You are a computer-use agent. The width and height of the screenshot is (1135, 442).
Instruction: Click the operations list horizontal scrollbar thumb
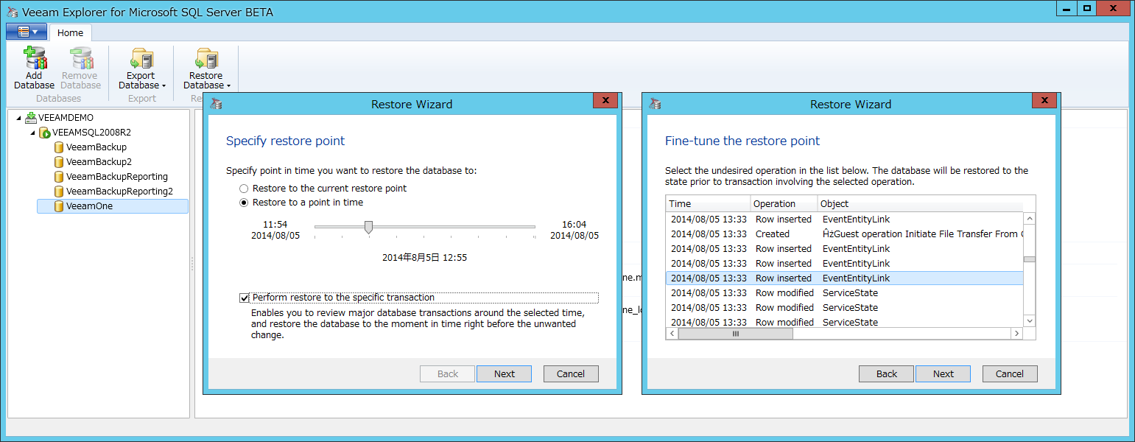pos(735,334)
